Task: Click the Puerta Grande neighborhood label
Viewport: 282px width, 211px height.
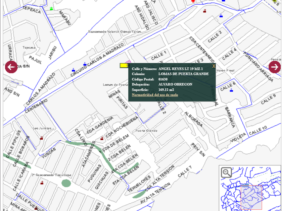Action: (146, 130)
